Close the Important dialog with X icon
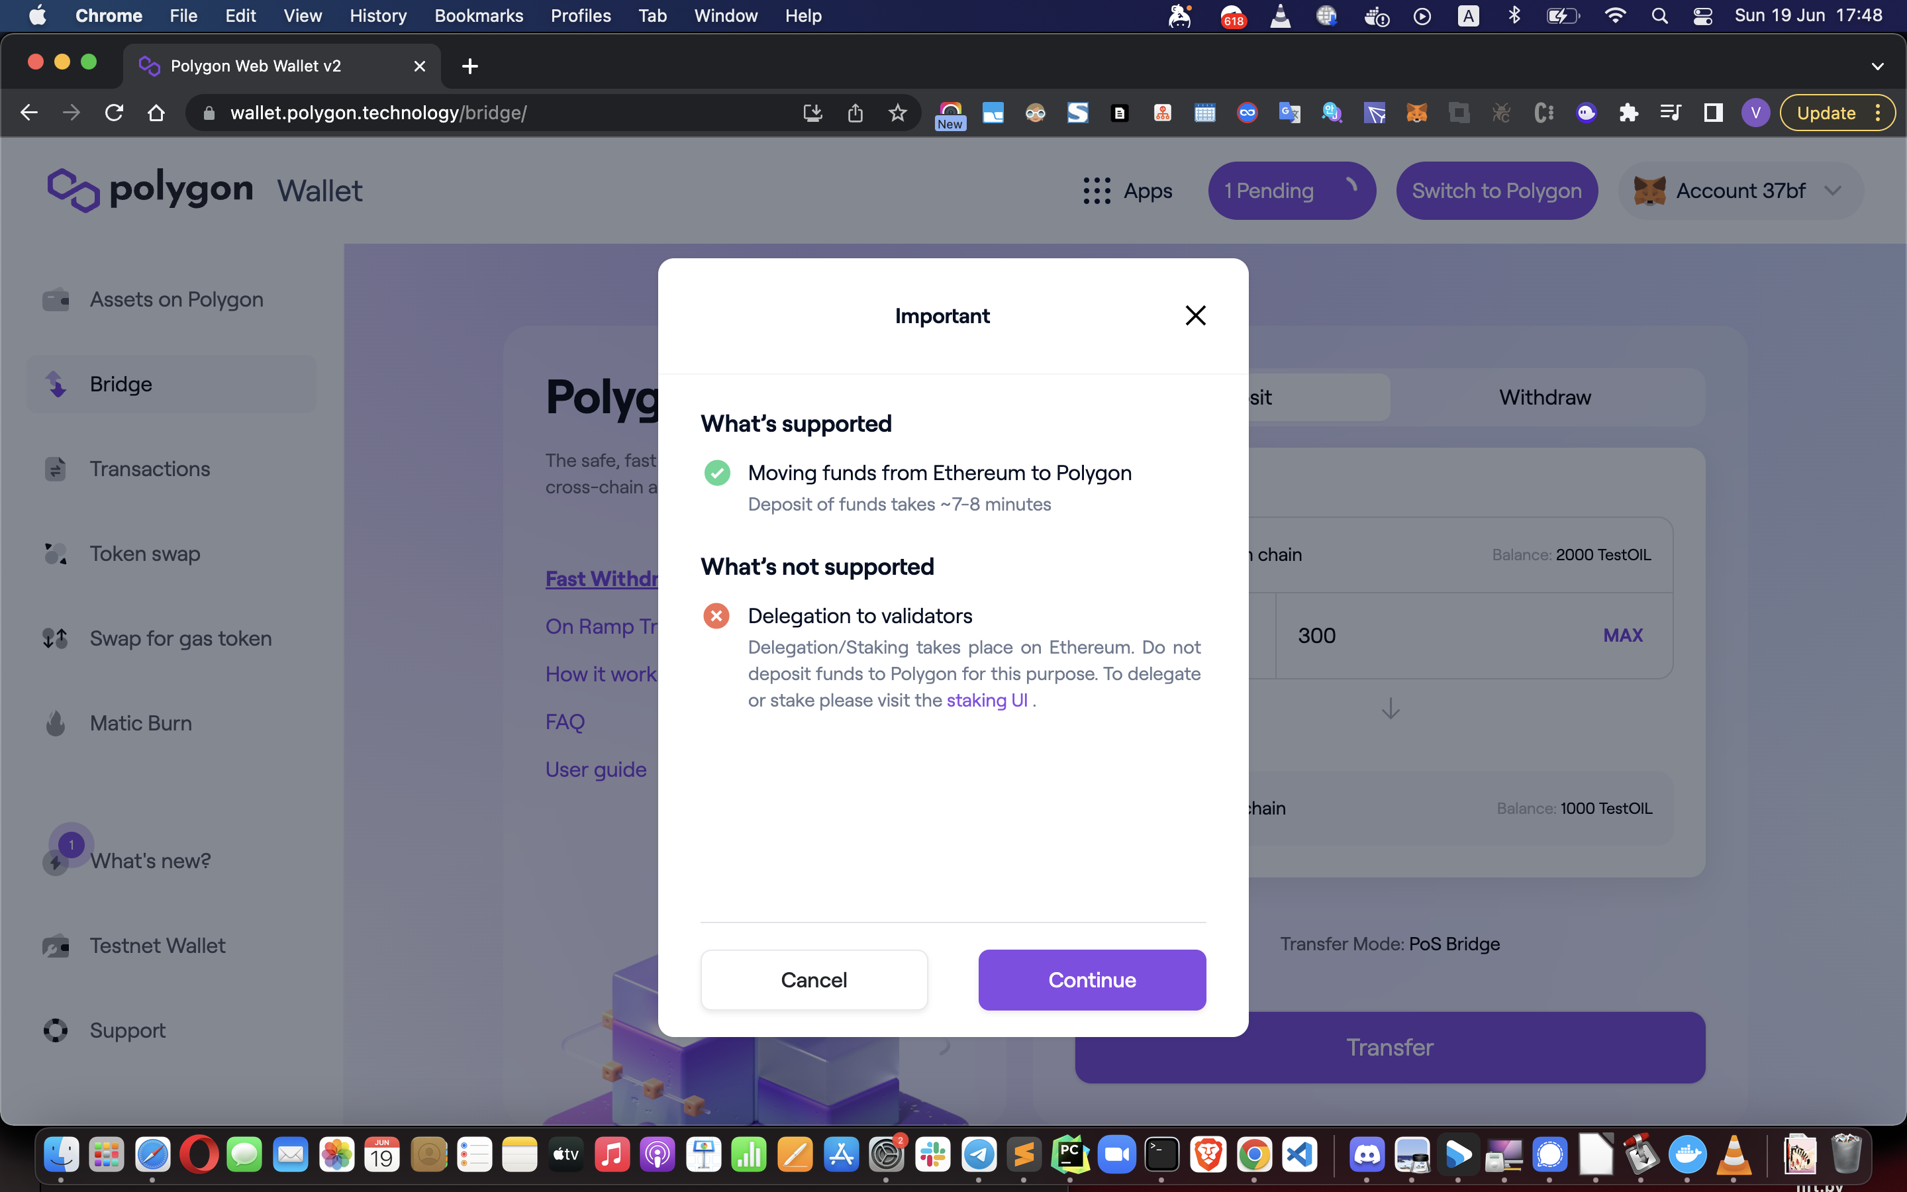This screenshot has width=1907, height=1192. click(x=1195, y=315)
